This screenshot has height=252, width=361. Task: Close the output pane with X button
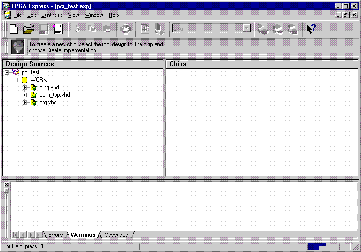(7, 185)
